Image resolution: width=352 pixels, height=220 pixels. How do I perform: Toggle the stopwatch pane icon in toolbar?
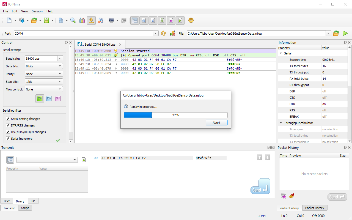pyautogui.click(x=162, y=20)
